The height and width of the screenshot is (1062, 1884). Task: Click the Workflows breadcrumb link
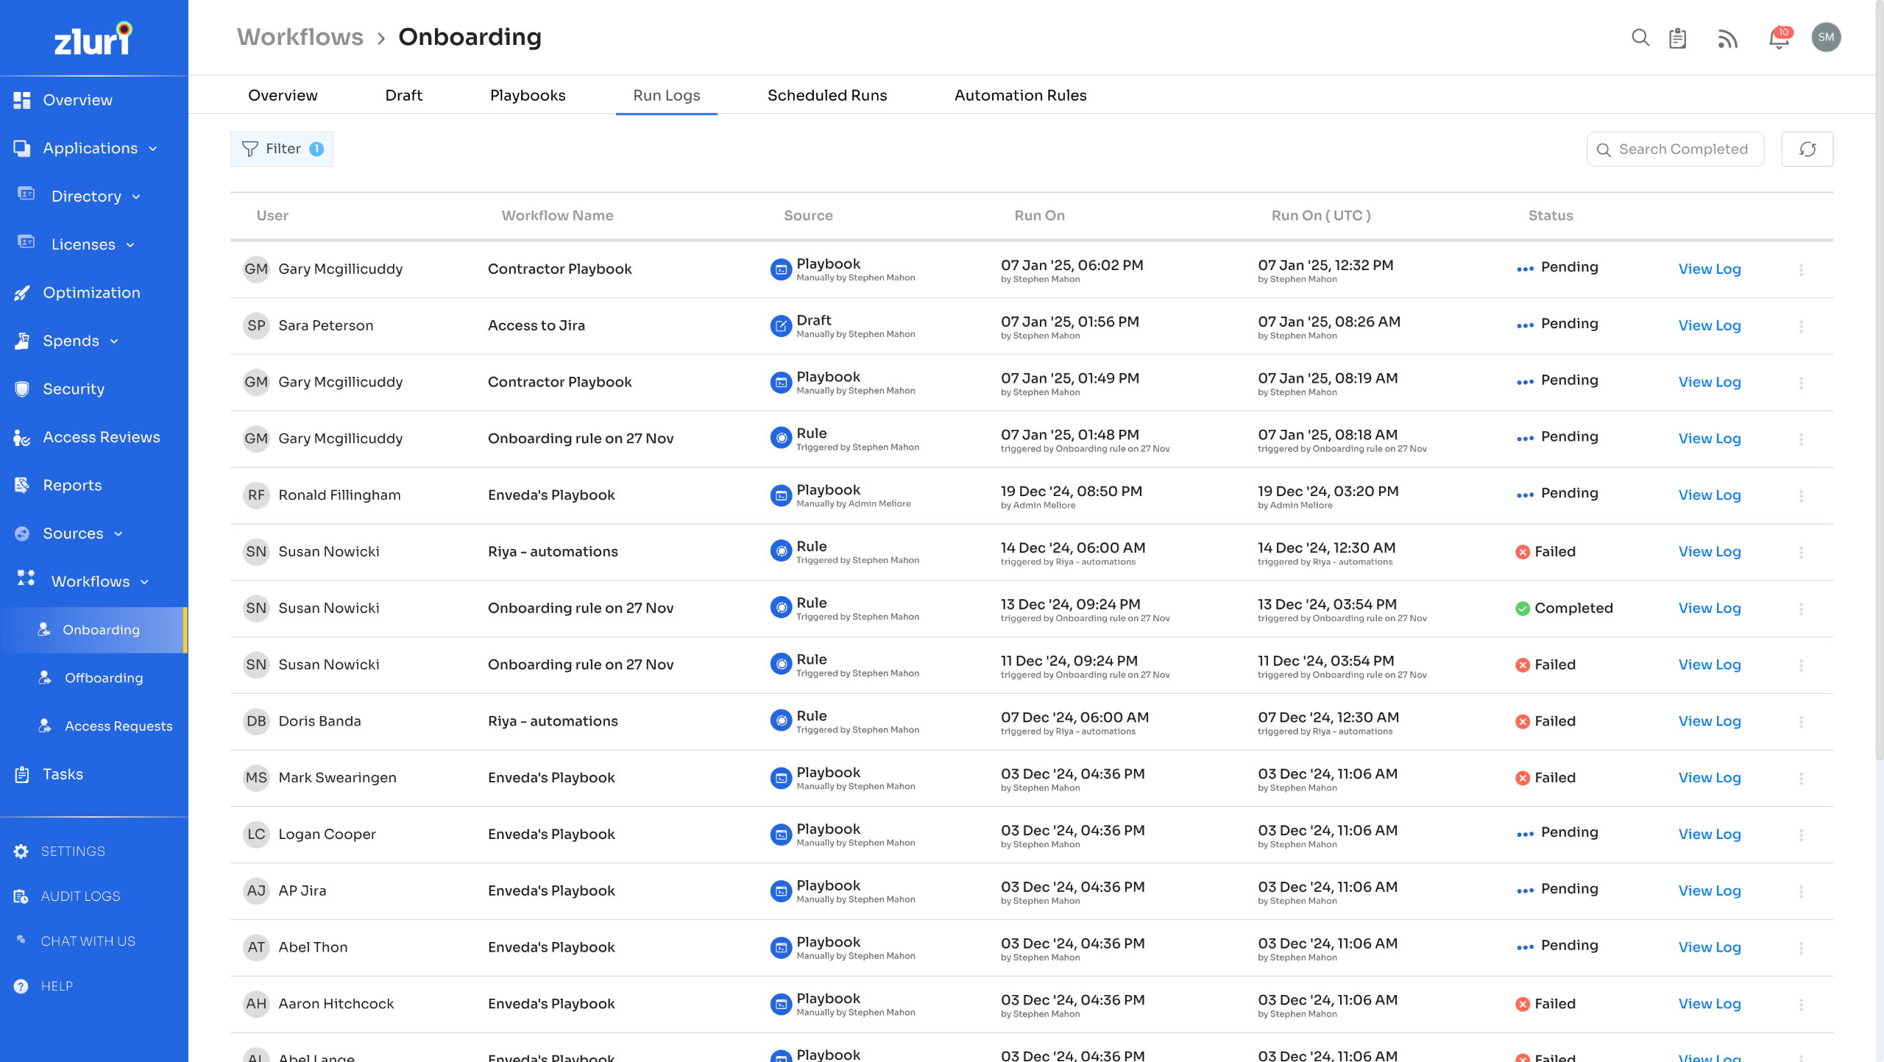(300, 37)
